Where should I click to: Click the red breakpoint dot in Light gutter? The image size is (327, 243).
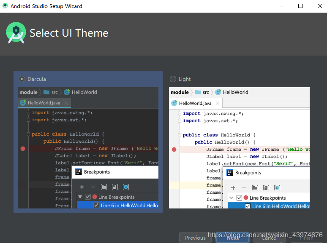click(x=174, y=150)
